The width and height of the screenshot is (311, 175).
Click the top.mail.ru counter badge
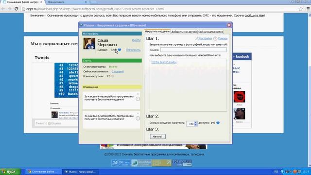coord(182,163)
